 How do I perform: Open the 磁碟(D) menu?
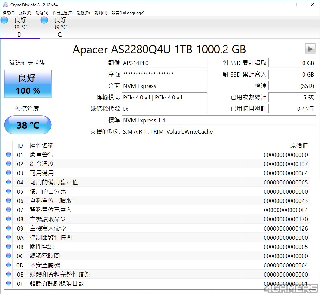click(83, 13)
